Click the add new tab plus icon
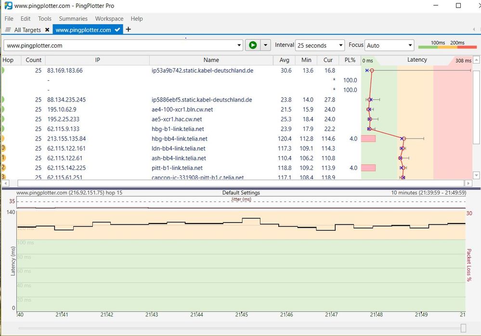 pyautogui.click(x=128, y=29)
